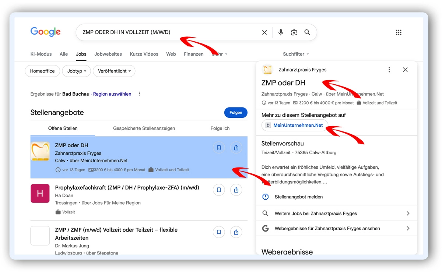Viewport: 442px width, 275px height.
Task: Click the magnifier search icon
Action: (x=307, y=32)
